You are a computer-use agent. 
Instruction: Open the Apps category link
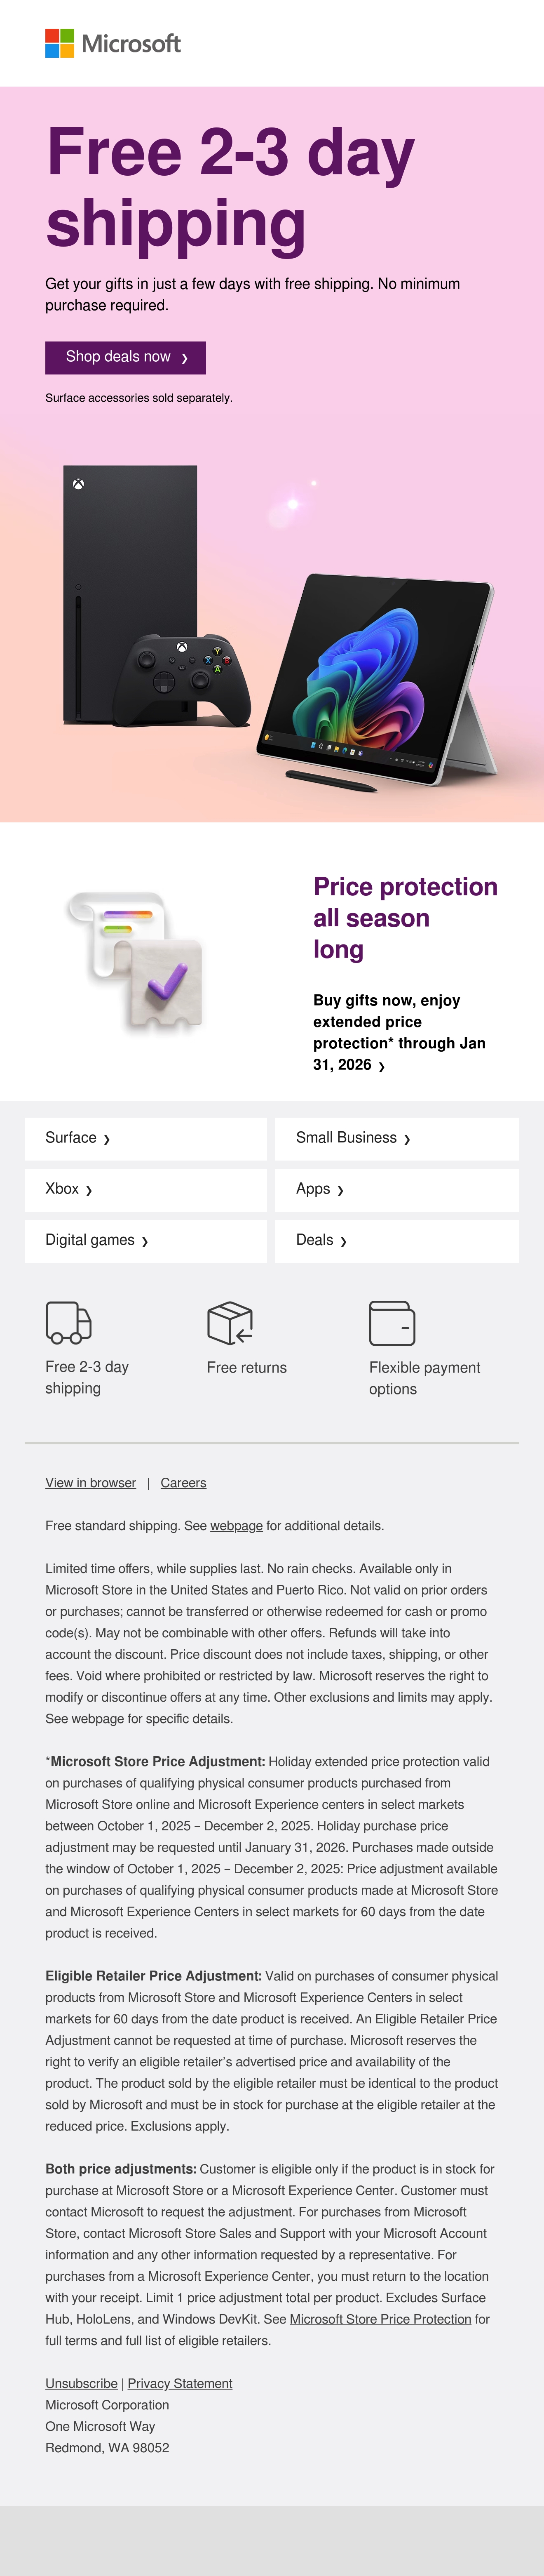pyautogui.click(x=397, y=1189)
